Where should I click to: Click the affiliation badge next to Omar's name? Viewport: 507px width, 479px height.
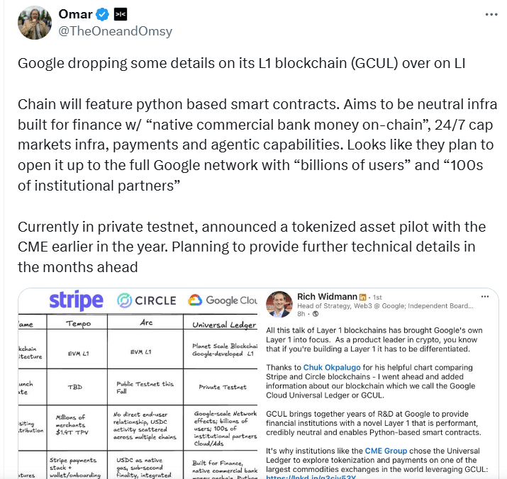click(121, 15)
